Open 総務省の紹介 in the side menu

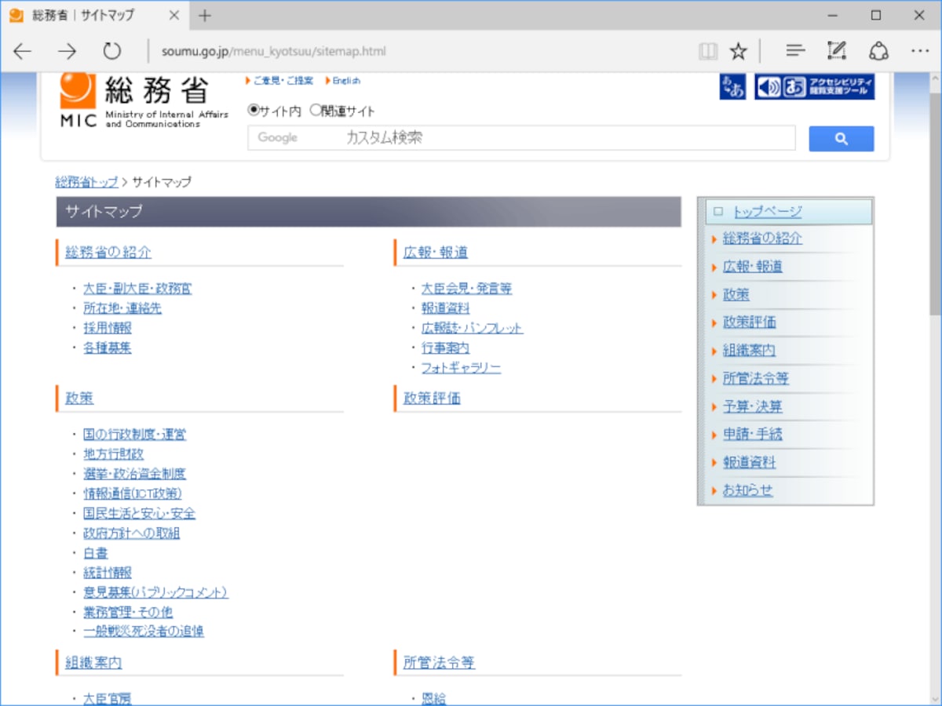762,238
